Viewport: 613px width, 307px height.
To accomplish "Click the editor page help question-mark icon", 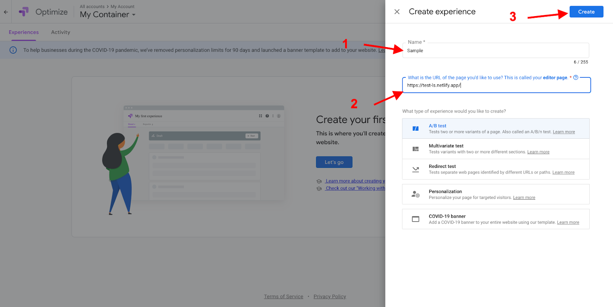I will coord(575,77).
